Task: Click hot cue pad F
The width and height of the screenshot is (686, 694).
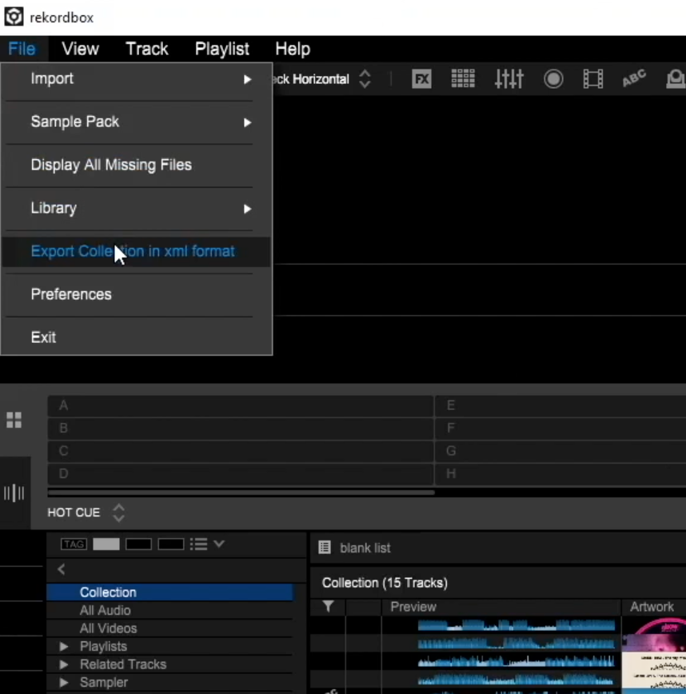Action: pyautogui.click(x=560, y=429)
